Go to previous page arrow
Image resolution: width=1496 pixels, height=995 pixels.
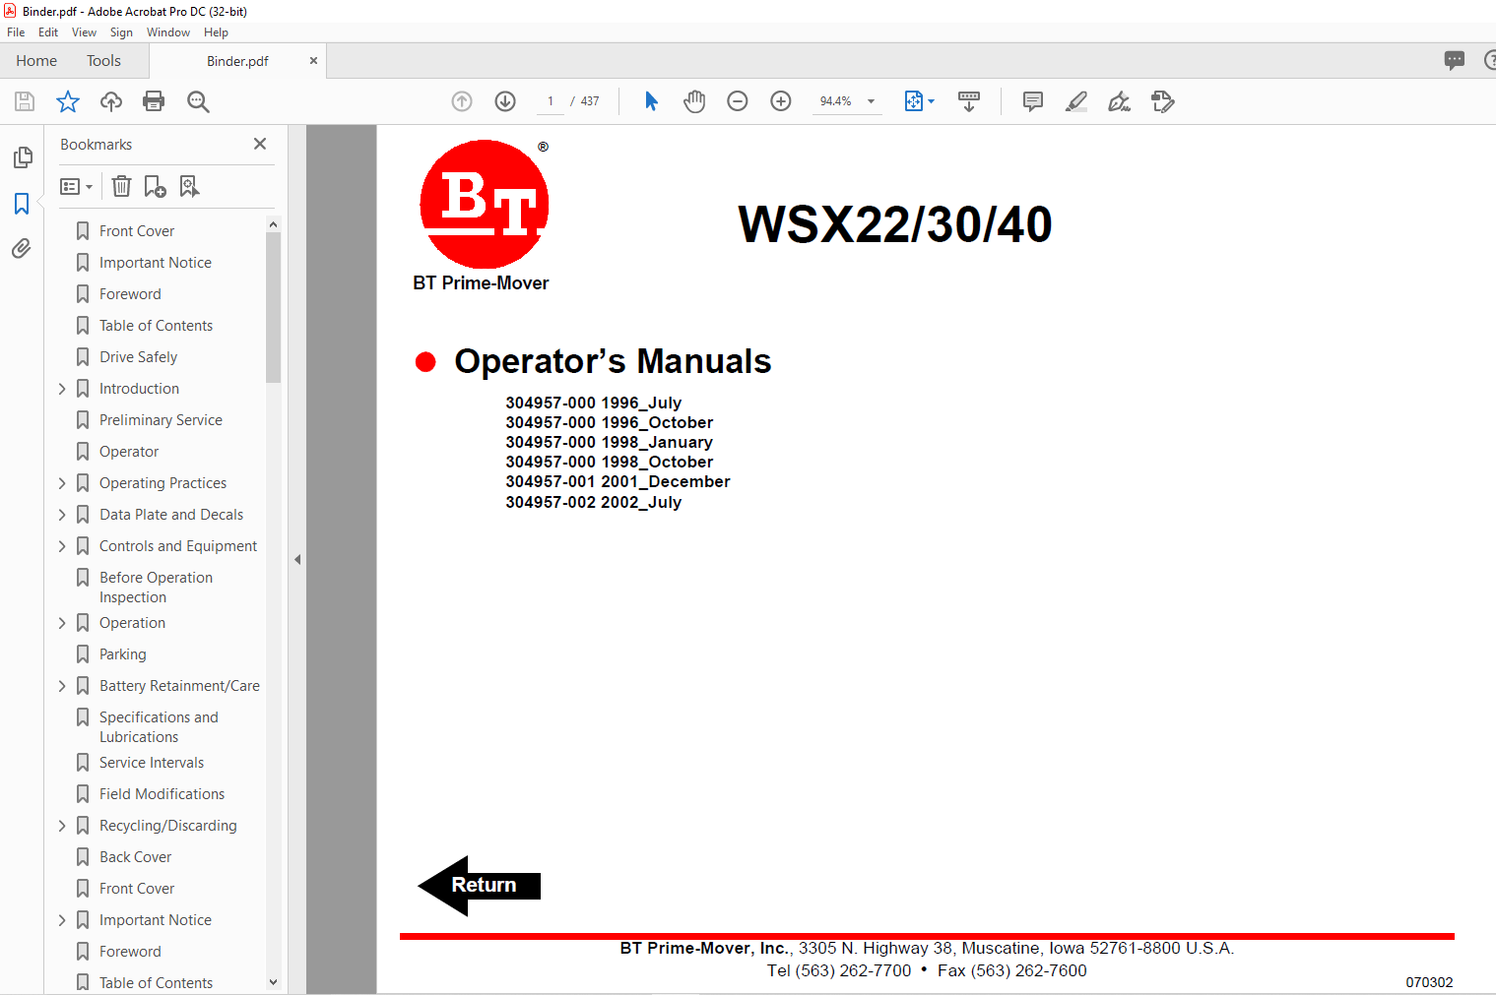click(462, 101)
